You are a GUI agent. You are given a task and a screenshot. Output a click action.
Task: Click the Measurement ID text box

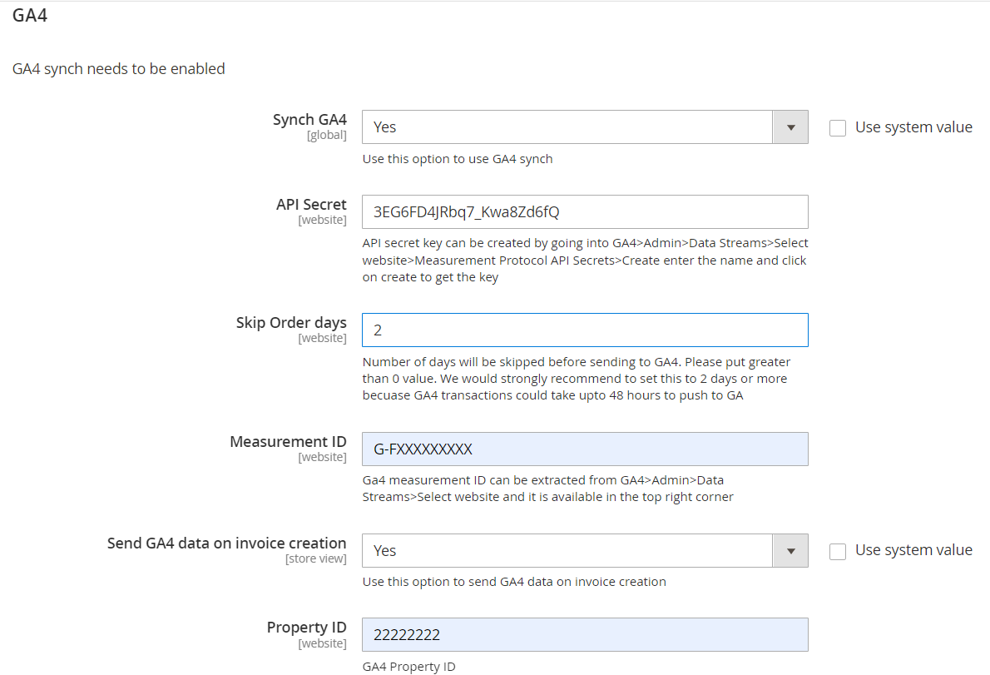pyautogui.click(x=584, y=449)
